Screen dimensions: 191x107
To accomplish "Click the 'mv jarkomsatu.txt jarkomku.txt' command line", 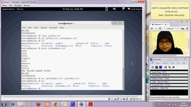I will [x=60, y=78].
